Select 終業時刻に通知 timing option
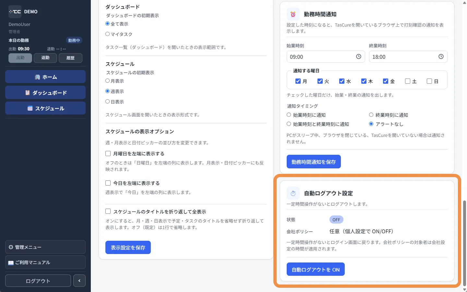467x292 pixels. (371, 115)
